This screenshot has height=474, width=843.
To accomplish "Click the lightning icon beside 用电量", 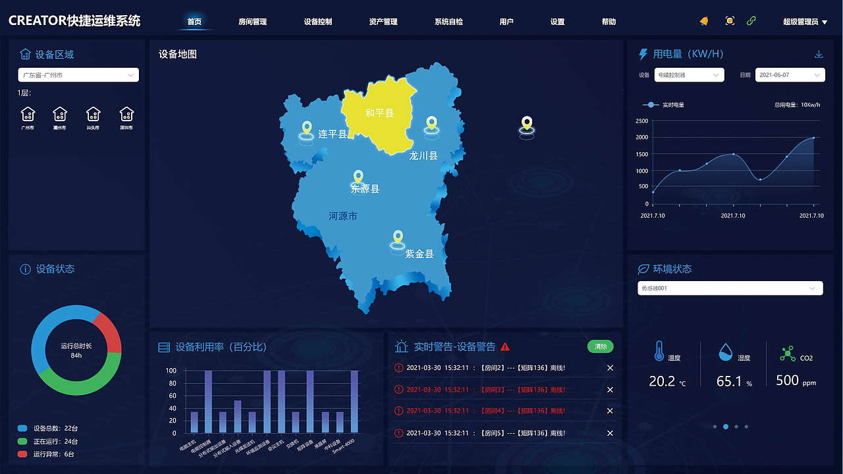I will tap(643, 54).
